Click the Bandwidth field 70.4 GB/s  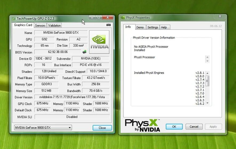96,90
